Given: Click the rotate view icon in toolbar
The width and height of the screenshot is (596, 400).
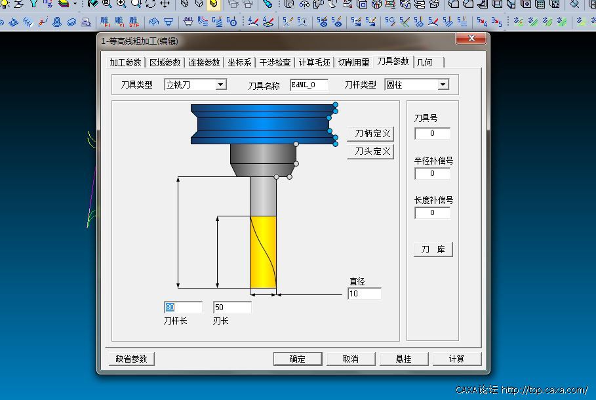Looking at the screenshot, I should point(150,3).
